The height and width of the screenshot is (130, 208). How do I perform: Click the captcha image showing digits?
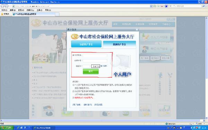96,66
